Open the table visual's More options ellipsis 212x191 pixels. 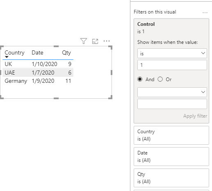coord(107,41)
